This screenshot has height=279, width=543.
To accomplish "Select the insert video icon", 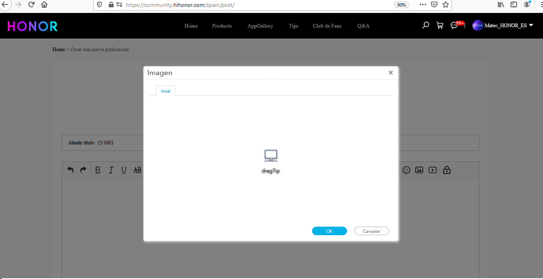I will coord(432,170).
